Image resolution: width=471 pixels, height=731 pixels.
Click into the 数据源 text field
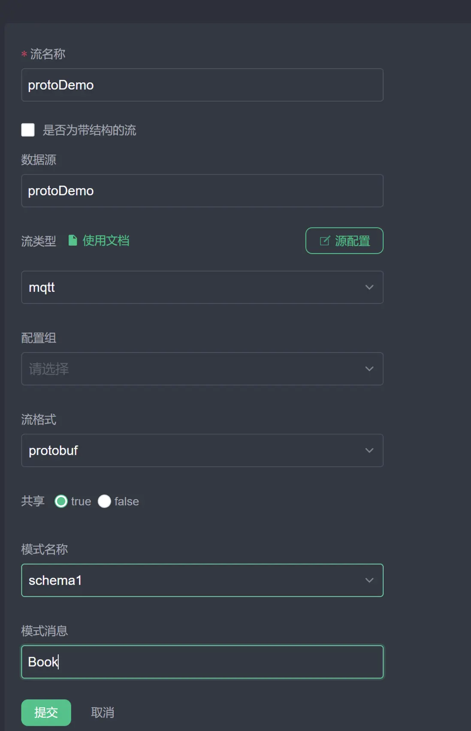click(202, 191)
